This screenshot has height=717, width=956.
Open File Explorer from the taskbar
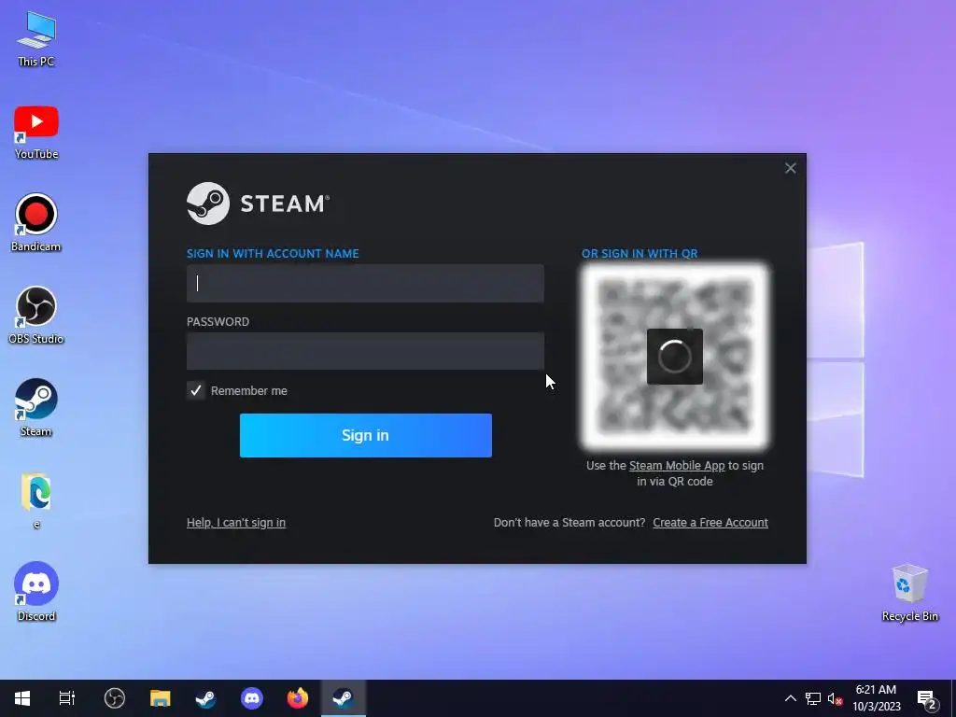(161, 698)
